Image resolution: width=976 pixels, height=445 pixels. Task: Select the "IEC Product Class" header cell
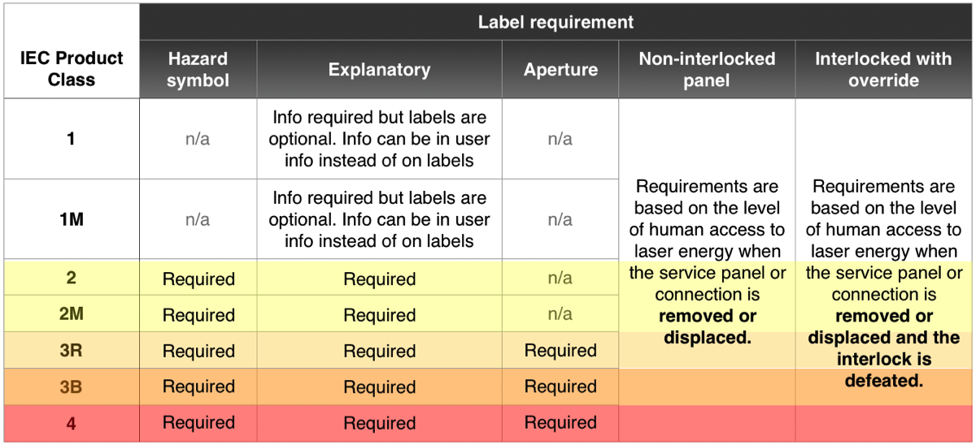[71, 69]
